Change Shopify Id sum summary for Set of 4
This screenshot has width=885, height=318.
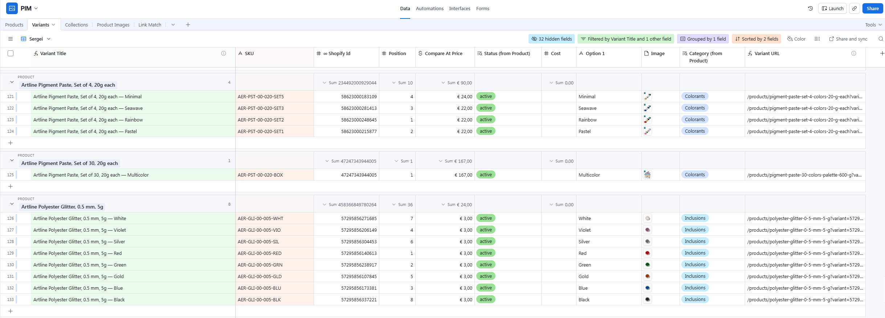click(350, 83)
